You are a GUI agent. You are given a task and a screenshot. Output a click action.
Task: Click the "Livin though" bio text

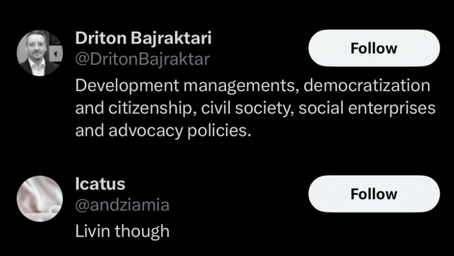(122, 231)
